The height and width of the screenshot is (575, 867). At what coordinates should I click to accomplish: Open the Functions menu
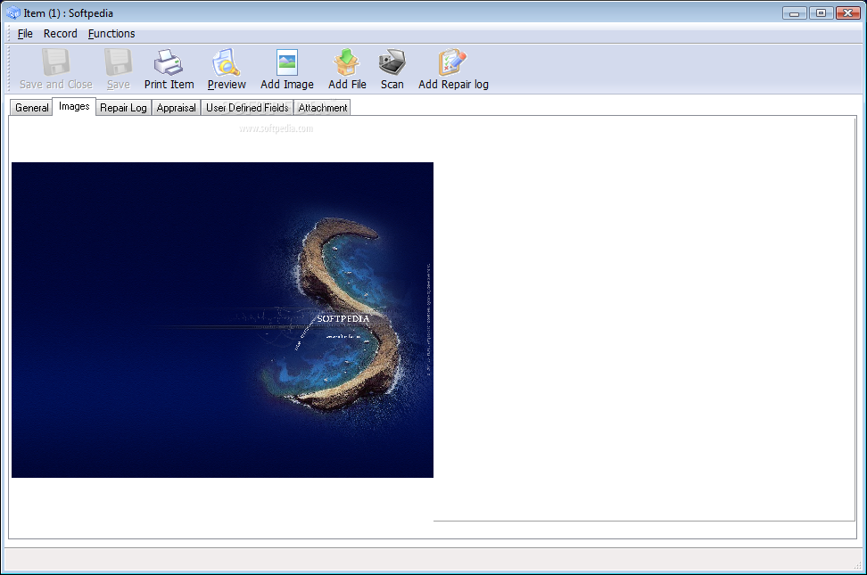pyautogui.click(x=111, y=34)
